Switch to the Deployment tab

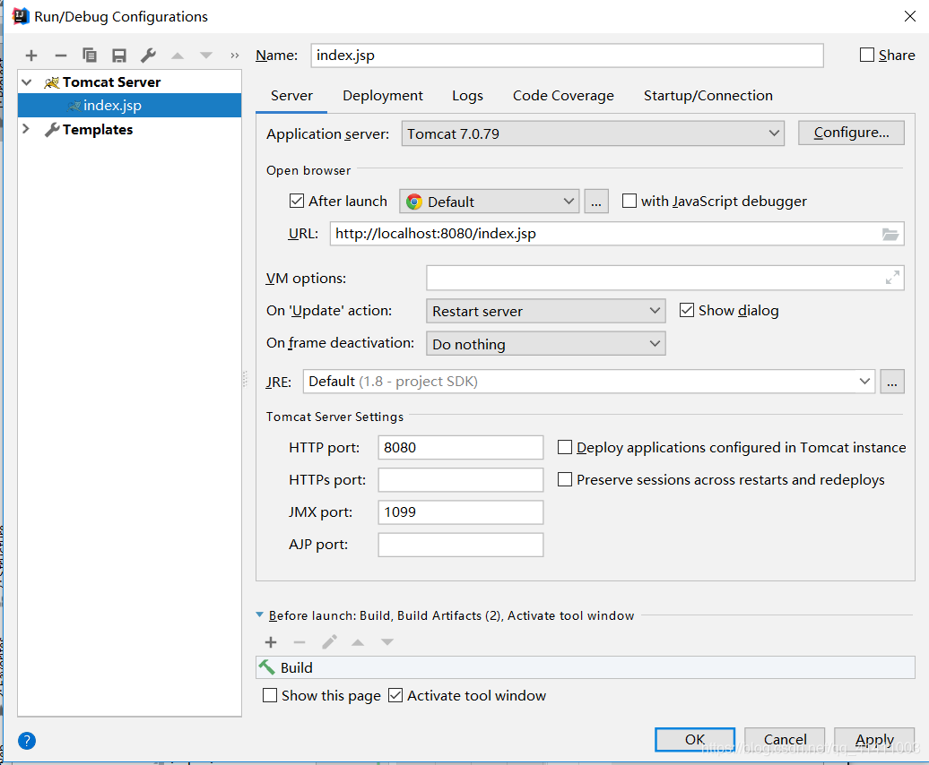tap(383, 96)
